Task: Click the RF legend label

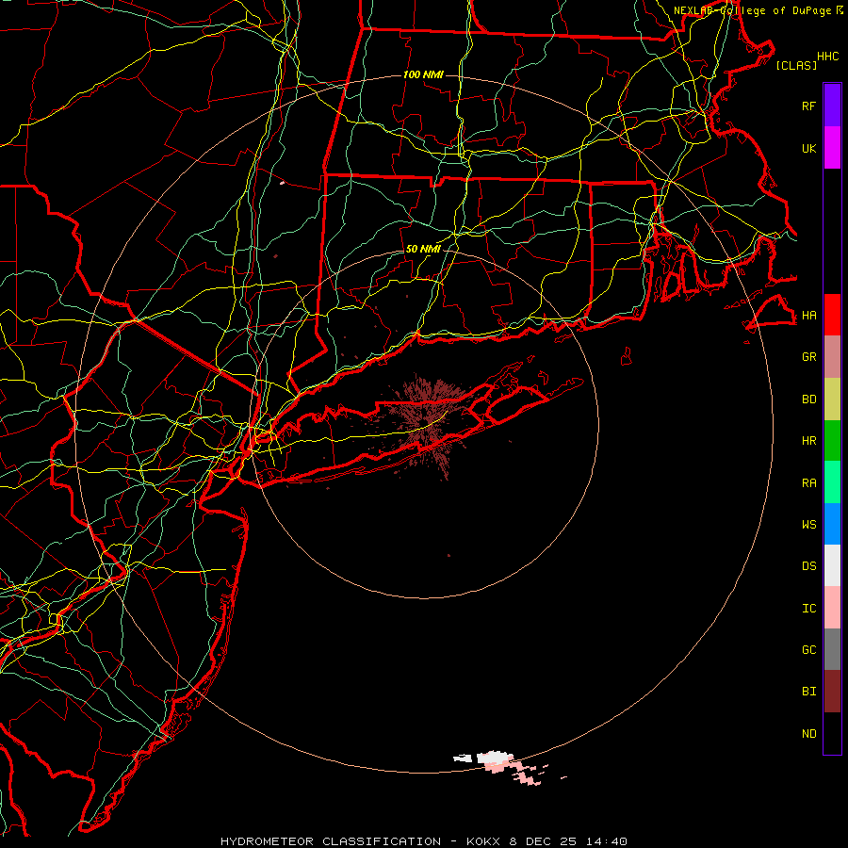Action: pyautogui.click(x=808, y=106)
